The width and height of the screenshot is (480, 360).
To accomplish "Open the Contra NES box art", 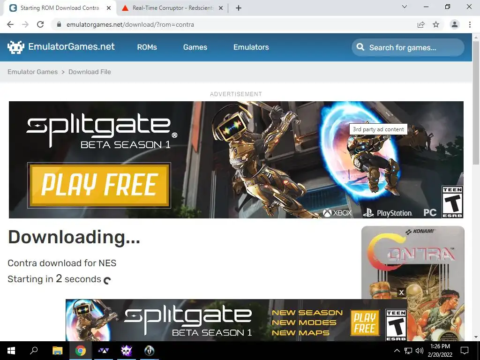I will click(x=412, y=284).
